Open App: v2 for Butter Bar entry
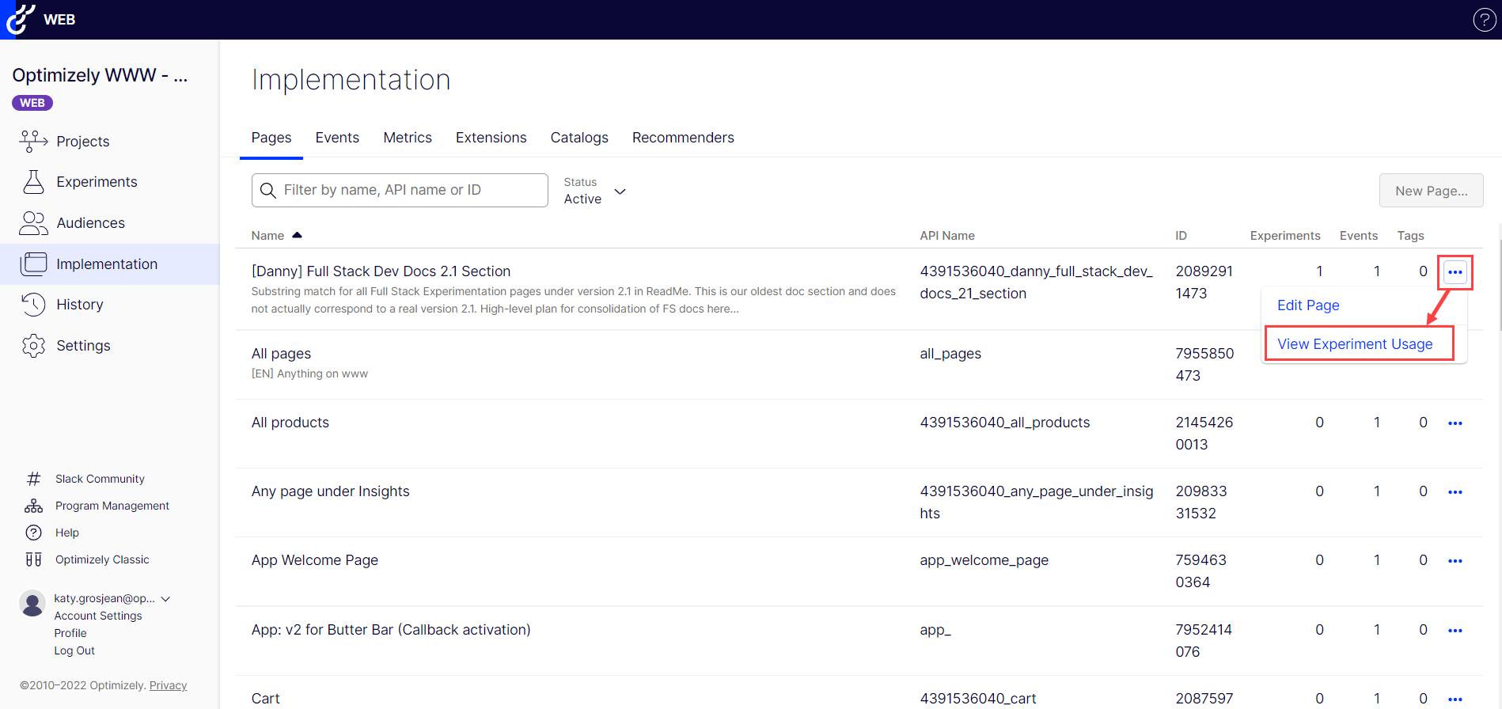 pyautogui.click(x=391, y=630)
